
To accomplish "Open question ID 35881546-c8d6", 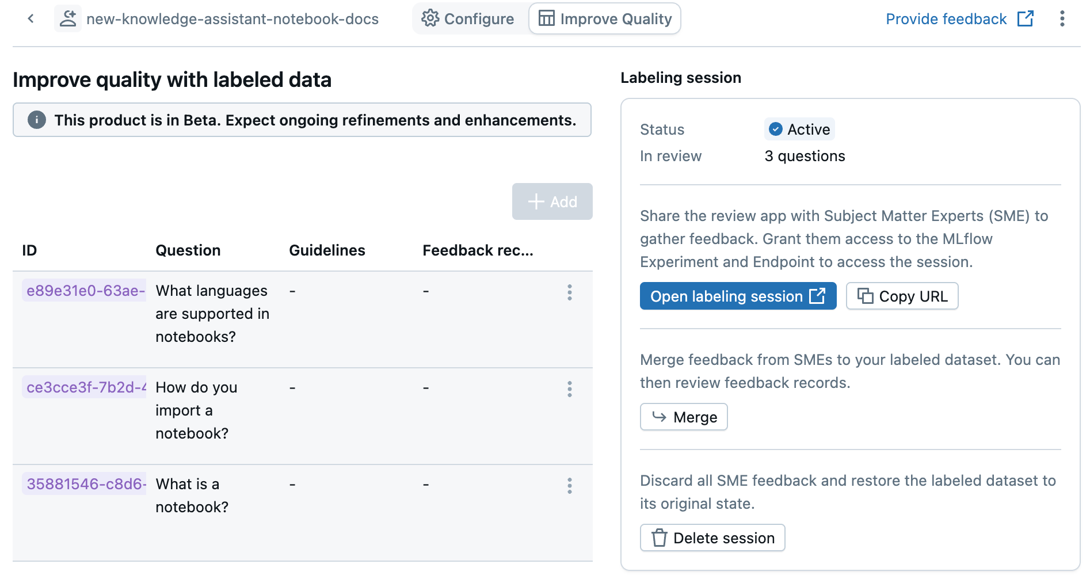I will (x=85, y=484).
